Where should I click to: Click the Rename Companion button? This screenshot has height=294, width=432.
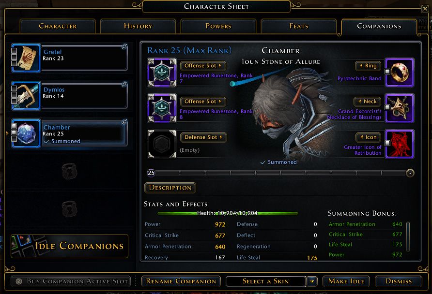(181, 281)
